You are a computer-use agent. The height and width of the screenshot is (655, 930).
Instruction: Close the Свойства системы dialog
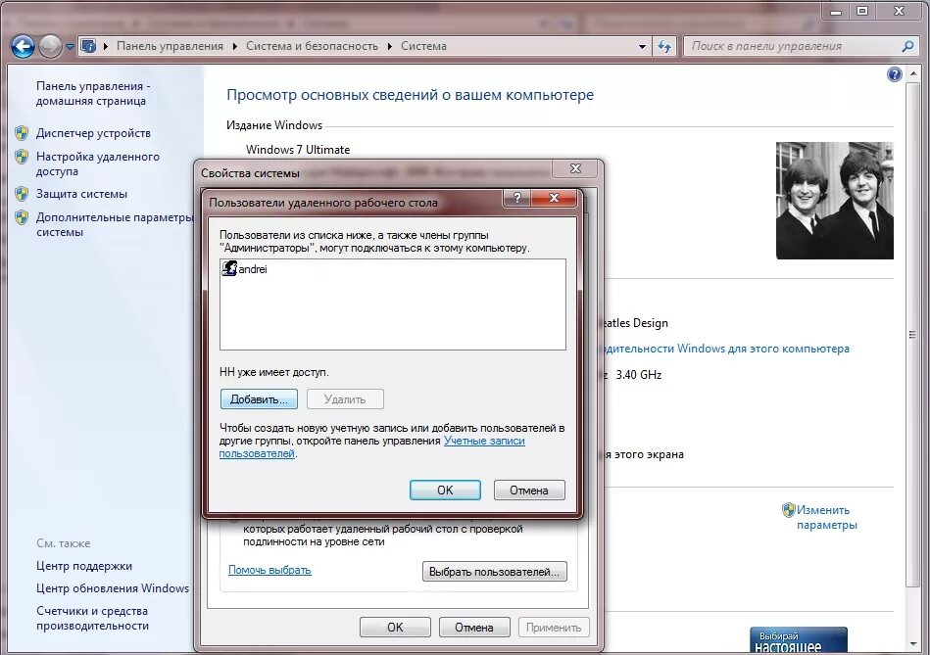tap(575, 168)
